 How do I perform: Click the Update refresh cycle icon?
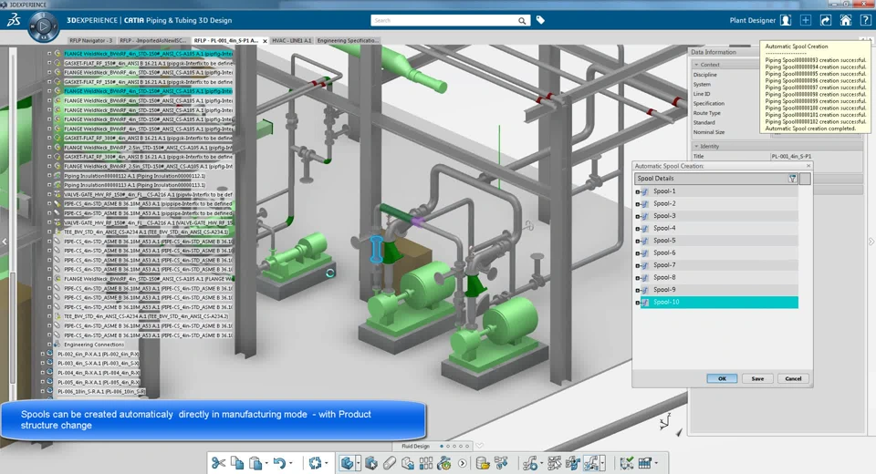tap(315, 463)
